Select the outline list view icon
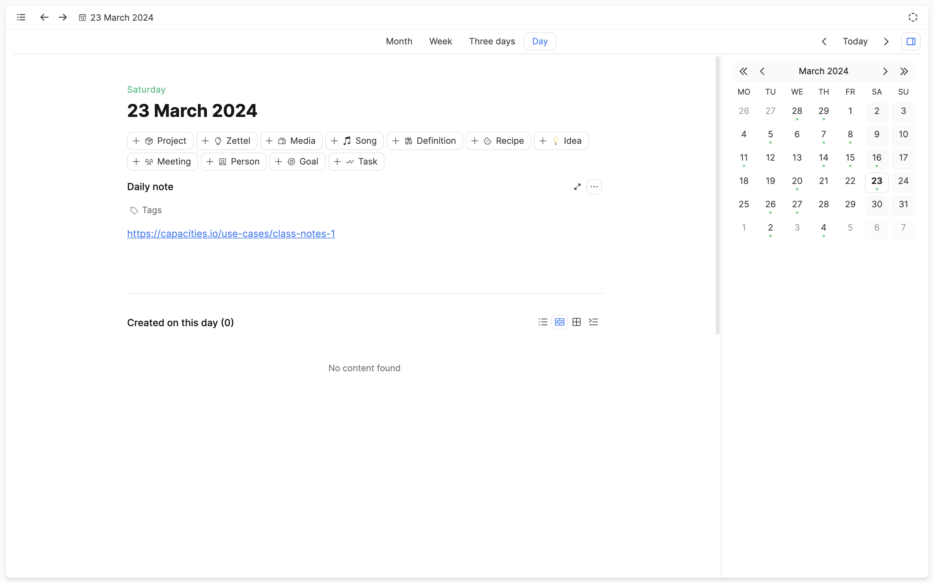 tap(593, 322)
